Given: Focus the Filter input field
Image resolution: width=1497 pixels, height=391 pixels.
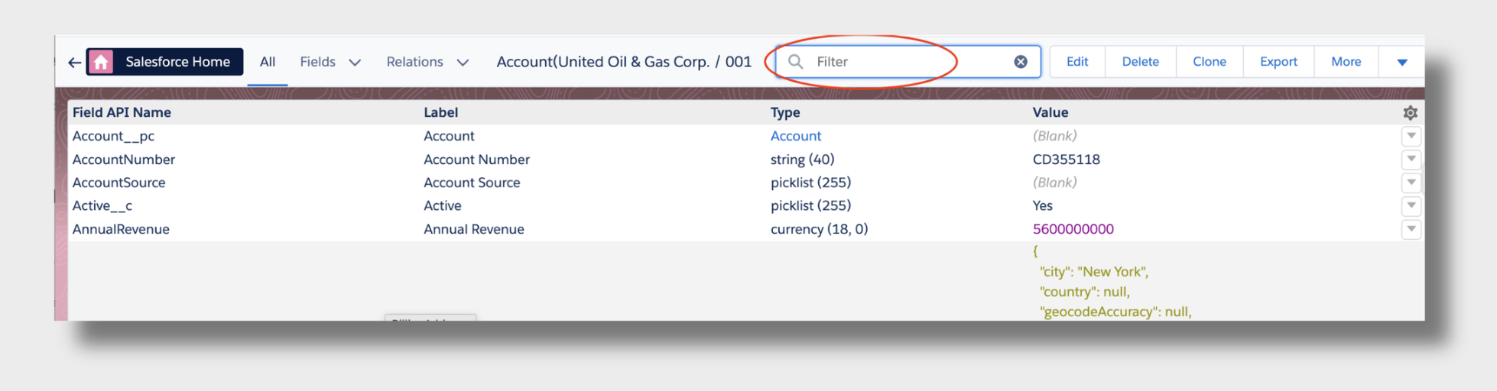Looking at the screenshot, I should point(908,62).
